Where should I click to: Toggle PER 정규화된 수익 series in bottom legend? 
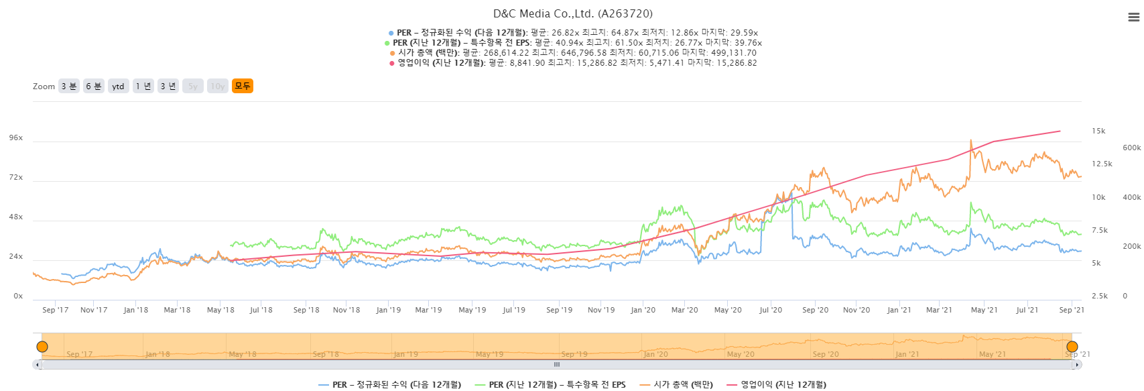[390, 384]
